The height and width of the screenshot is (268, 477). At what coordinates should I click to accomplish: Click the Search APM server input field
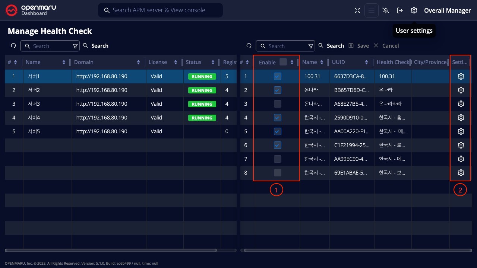pyautogui.click(x=164, y=10)
